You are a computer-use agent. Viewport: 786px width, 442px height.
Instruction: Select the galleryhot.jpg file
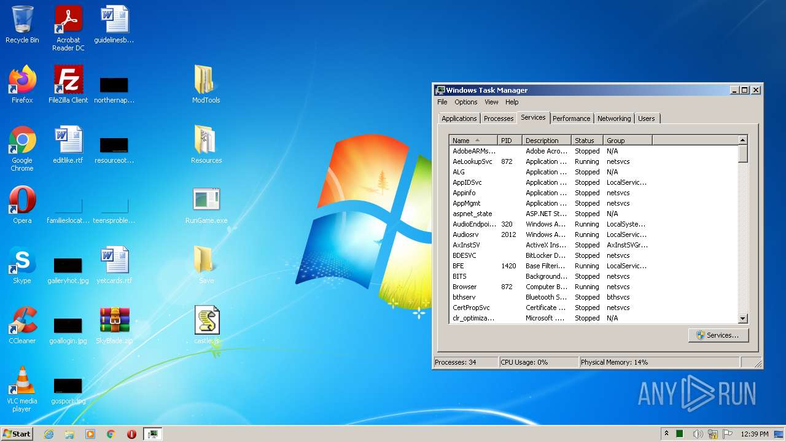click(68, 270)
